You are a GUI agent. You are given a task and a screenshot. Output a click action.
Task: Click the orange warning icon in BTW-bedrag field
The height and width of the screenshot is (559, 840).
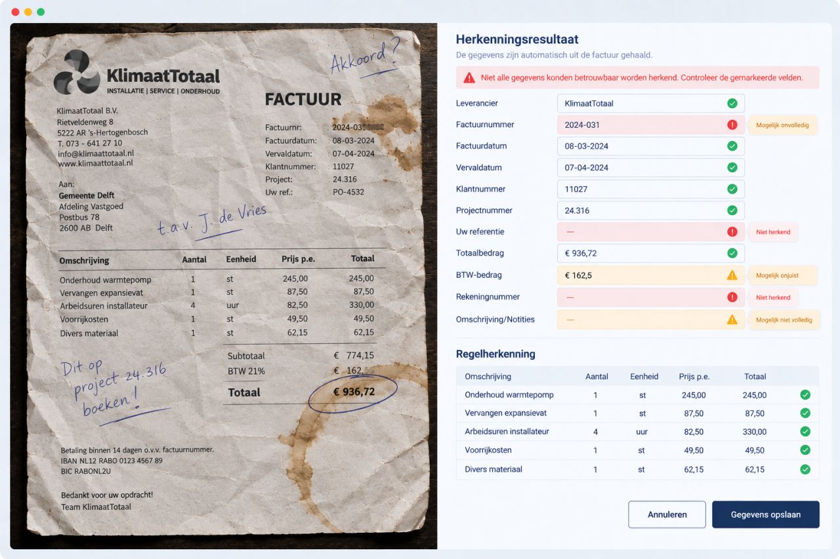(732, 275)
